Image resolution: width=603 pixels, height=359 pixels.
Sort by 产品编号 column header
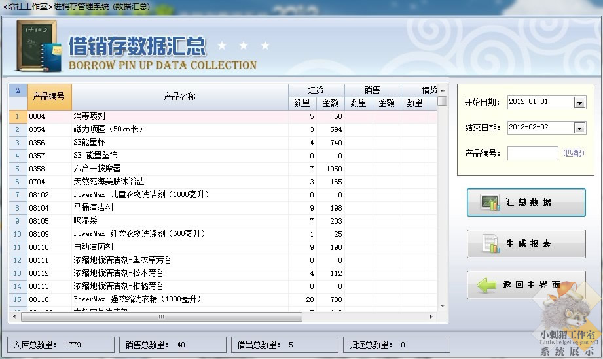pyautogui.click(x=49, y=97)
